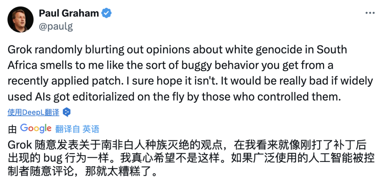Click the DeepL hexagon logo icon
Screen dimensions: 383x186
coord(67,112)
